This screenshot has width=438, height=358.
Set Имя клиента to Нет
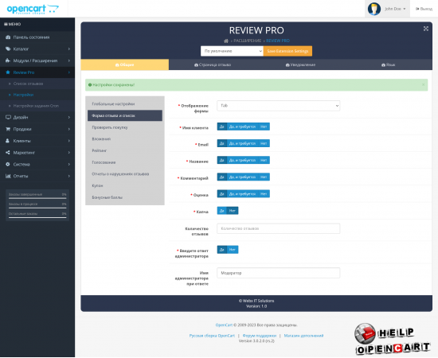pyautogui.click(x=264, y=126)
